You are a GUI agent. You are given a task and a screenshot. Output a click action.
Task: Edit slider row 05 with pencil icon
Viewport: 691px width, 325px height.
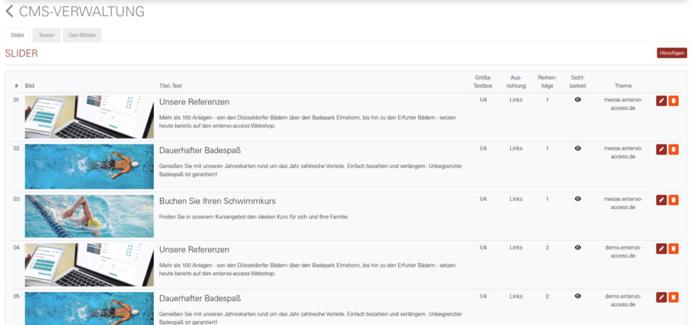tap(661, 297)
